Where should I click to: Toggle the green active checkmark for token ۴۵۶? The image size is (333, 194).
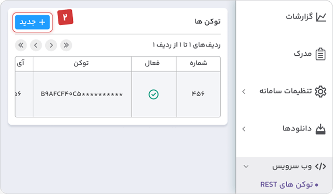tap(153, 94)
